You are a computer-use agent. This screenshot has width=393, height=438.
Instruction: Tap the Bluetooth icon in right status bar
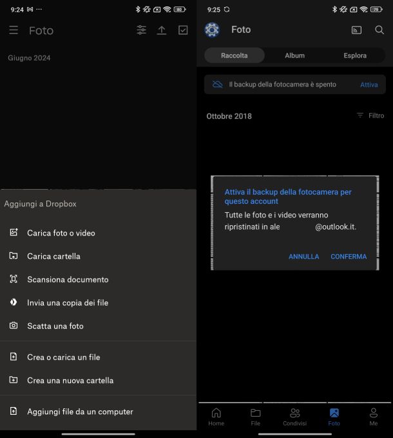334,10
